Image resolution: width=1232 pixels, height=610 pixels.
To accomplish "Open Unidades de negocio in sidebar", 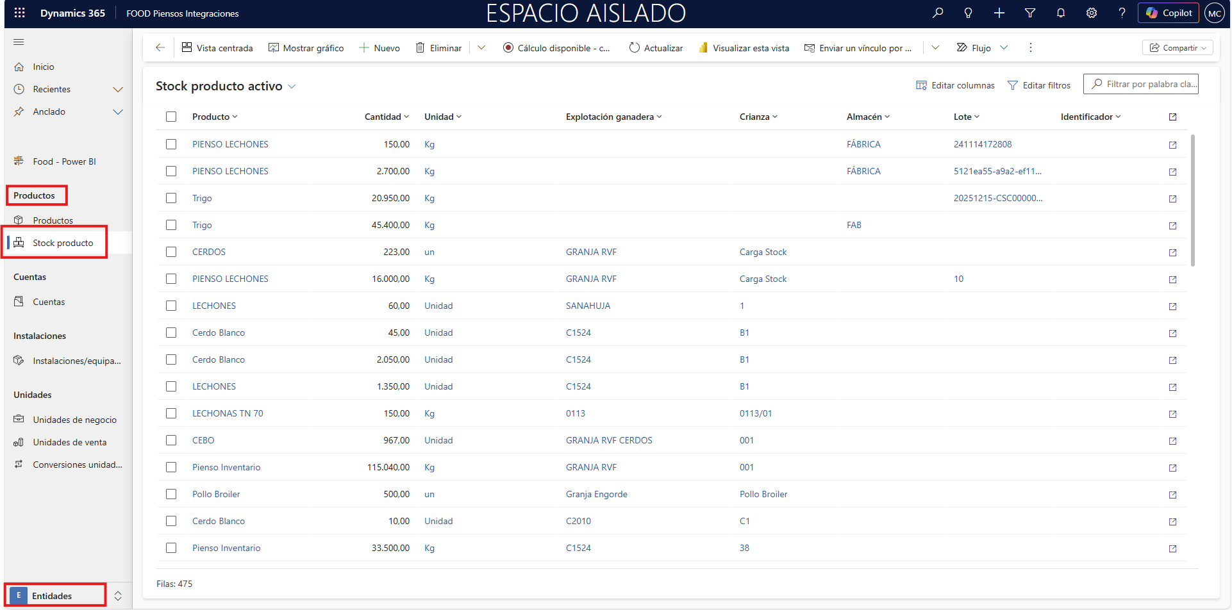I will click(x=74, y=420).
